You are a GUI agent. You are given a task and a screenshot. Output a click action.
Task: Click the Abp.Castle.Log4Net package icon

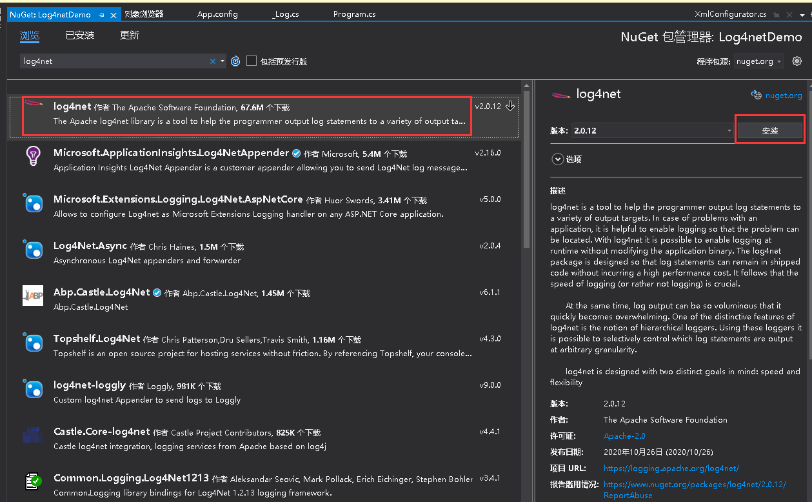click(x=33, y=296)
